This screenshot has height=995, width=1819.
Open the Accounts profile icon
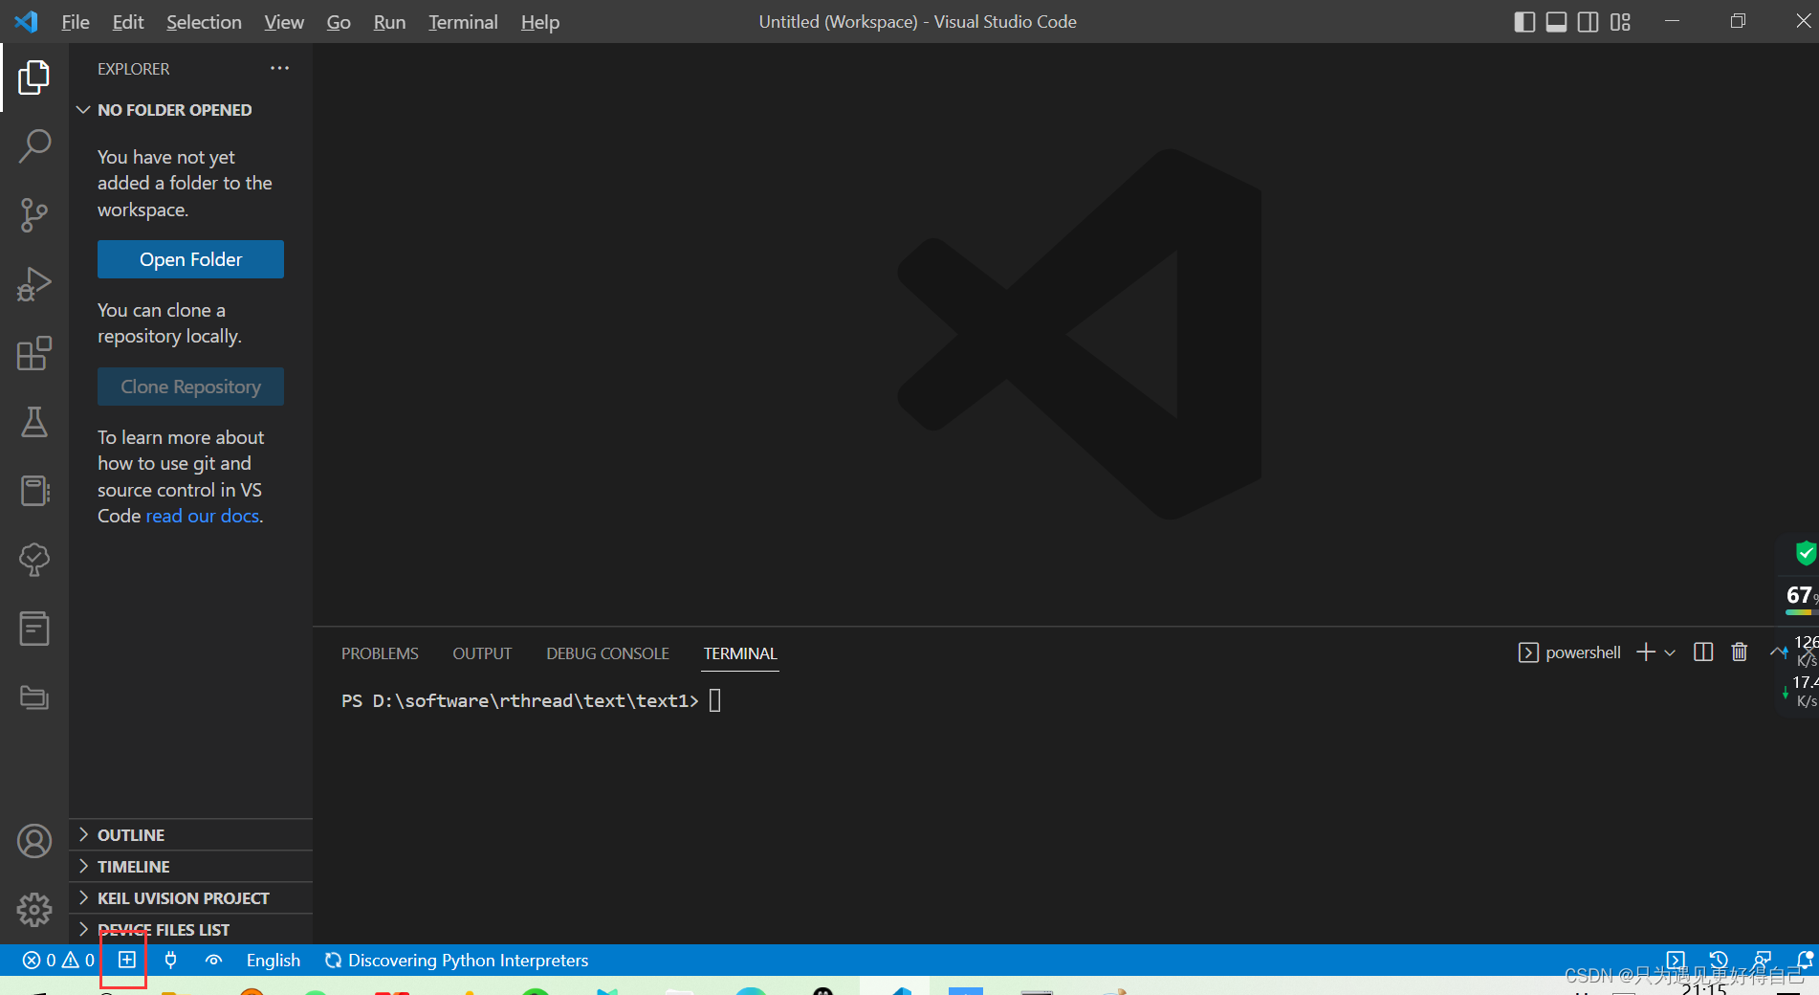34,841
